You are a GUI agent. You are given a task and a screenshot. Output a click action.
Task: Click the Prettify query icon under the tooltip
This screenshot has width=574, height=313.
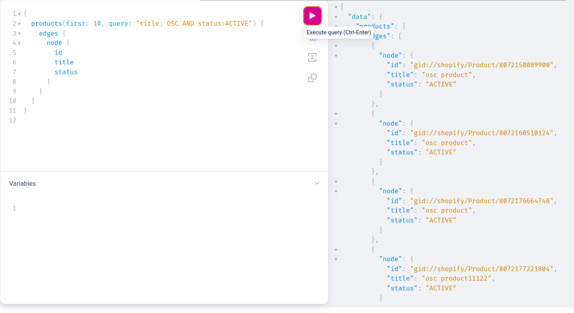pyautogui.click(x=312, y=40)
